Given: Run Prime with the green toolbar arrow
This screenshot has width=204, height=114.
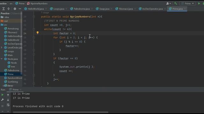Looking at the screenshot, I should (199, 3).
